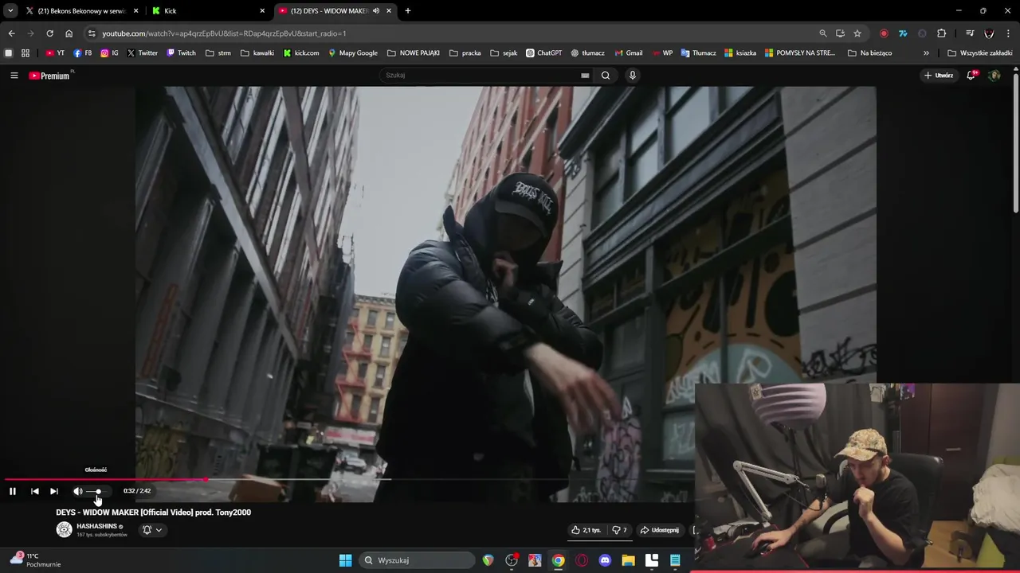The image size is (1020, 573).
Task: Go to the browser home page
Action: coord(69,33)
